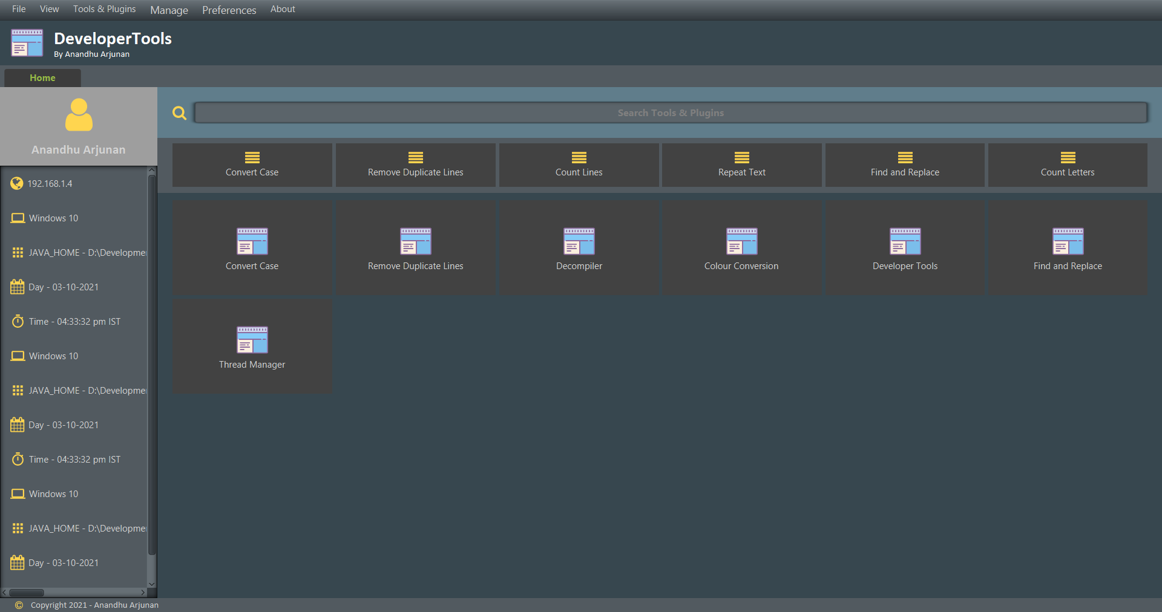Screen dimensions: 1162x612
Task: Open the Manage menu
Action: point(169,10)
